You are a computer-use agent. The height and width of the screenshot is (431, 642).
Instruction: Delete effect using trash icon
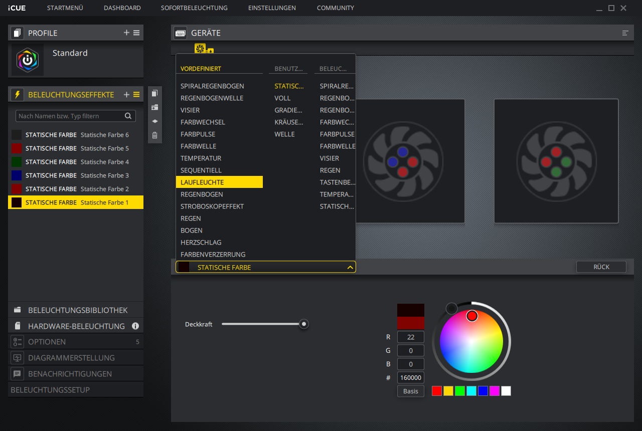coord(154,135)
